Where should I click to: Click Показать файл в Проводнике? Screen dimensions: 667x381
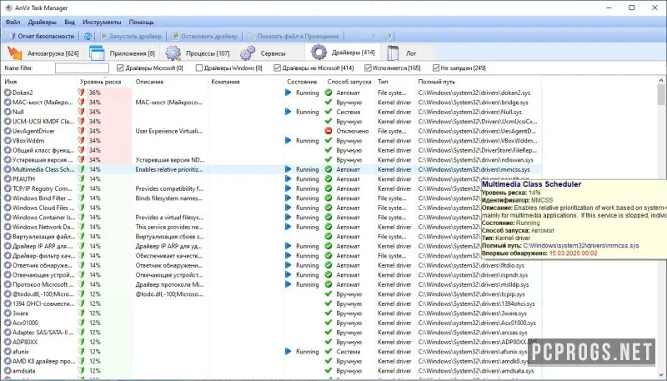[293, 36]
